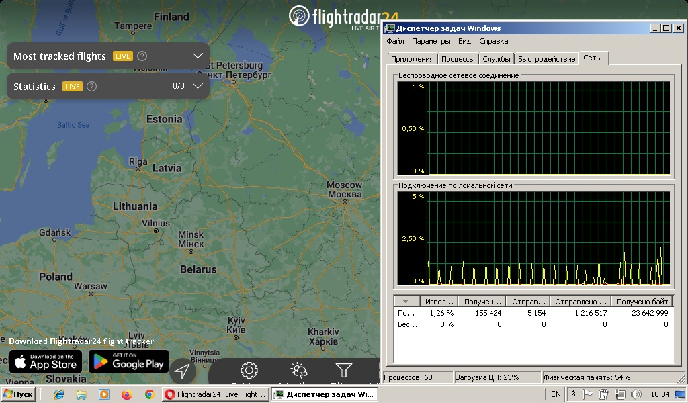688x403 pixels.
Task: Open the Параметры menu
Action: pyautogui.click(x=431, y=42)
